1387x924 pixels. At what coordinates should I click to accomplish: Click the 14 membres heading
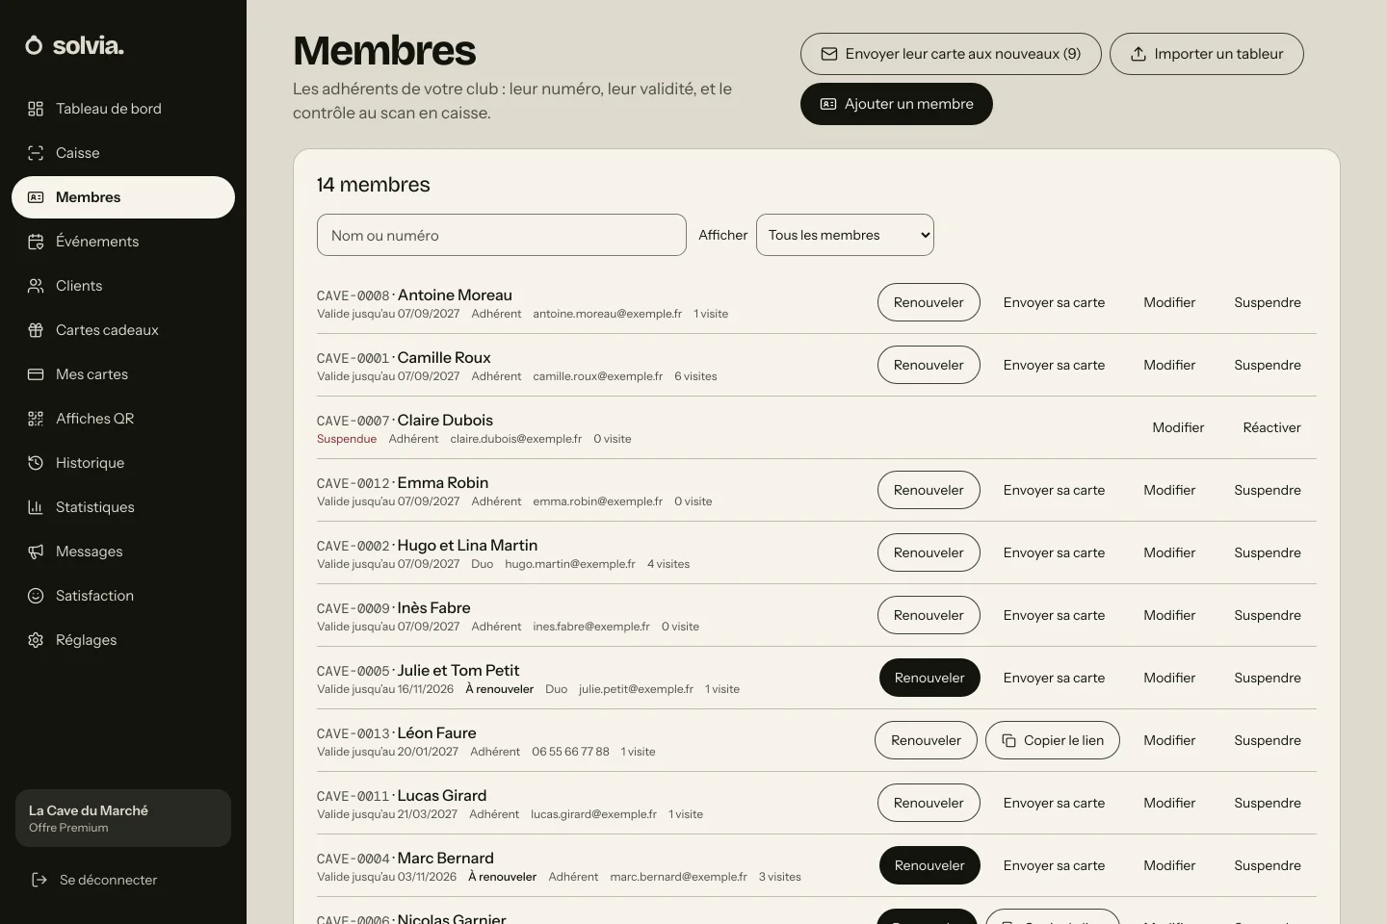pos(374,185)
